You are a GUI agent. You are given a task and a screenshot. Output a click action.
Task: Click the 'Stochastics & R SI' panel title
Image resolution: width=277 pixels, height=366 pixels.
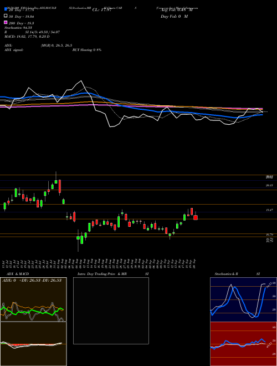[x=237, y=274]
